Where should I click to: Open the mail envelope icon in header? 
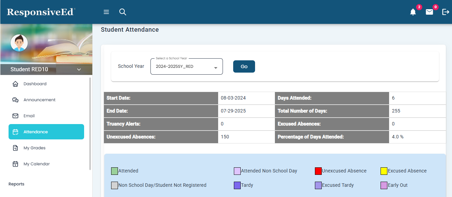click(x=429, y=12)
